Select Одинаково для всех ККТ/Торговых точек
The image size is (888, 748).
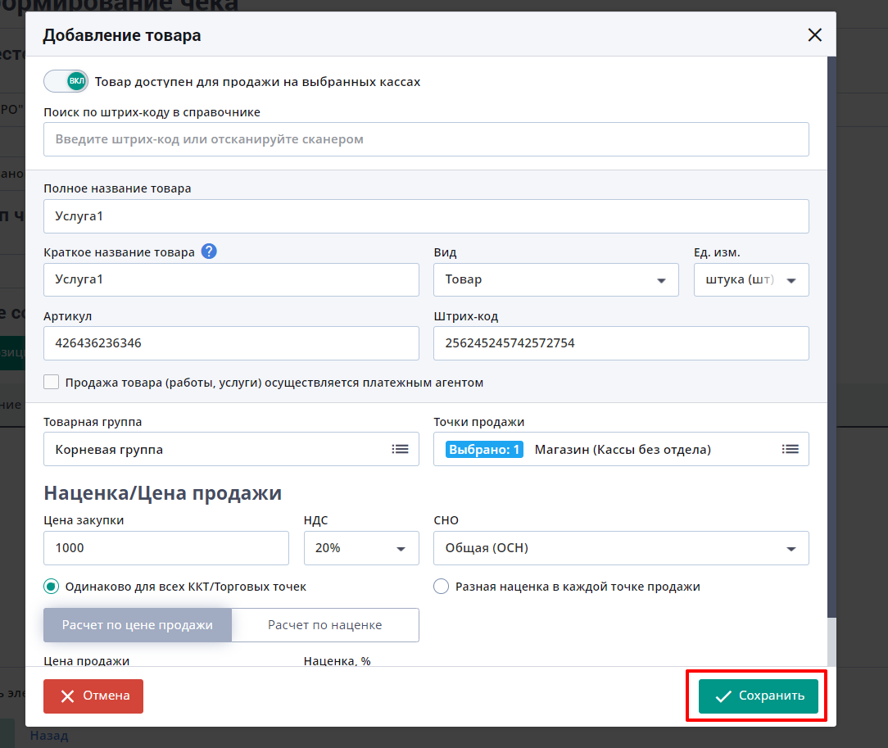click(x=52, y=587)
